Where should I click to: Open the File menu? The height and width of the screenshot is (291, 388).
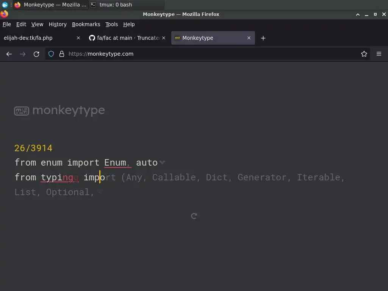(7, 24)
